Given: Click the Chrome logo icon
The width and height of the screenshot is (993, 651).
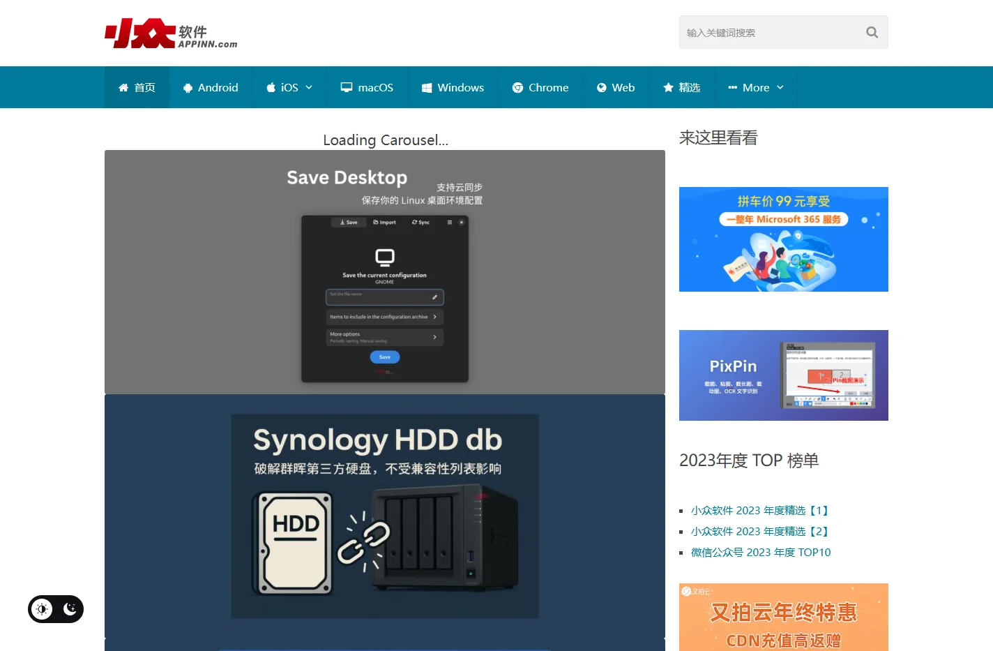Looking at the screenshot, I should [517, 88].
